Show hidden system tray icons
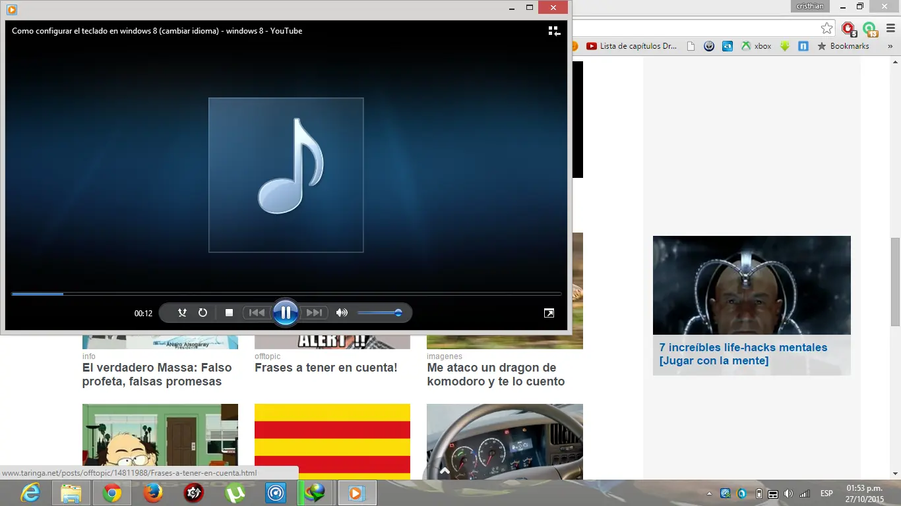 (x=709, y=493)
